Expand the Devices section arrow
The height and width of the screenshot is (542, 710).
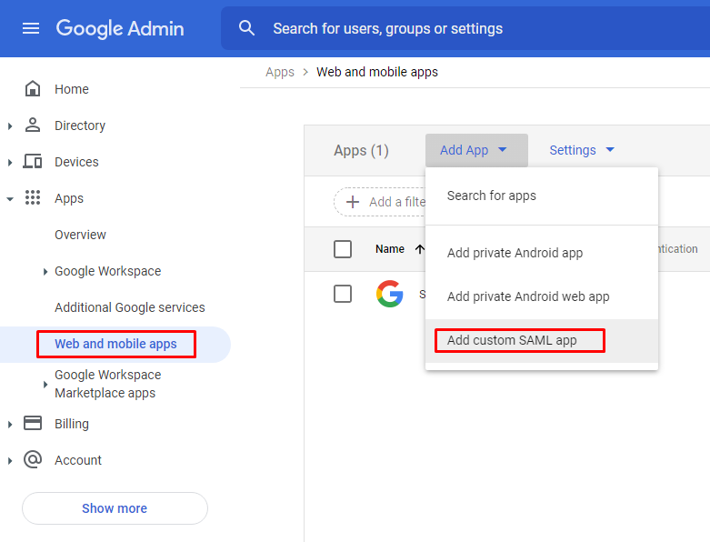tap(10, 162)
